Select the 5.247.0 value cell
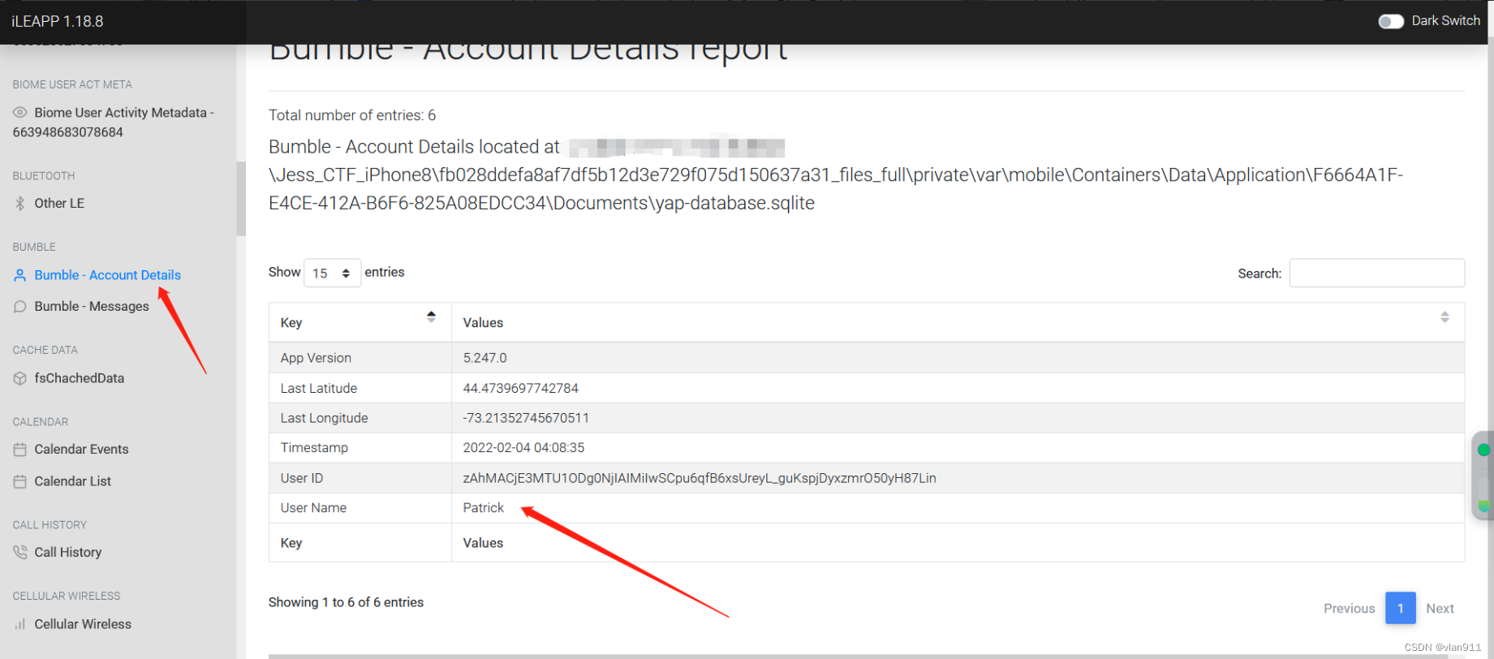1494x659 pixels. click(958, 358)
